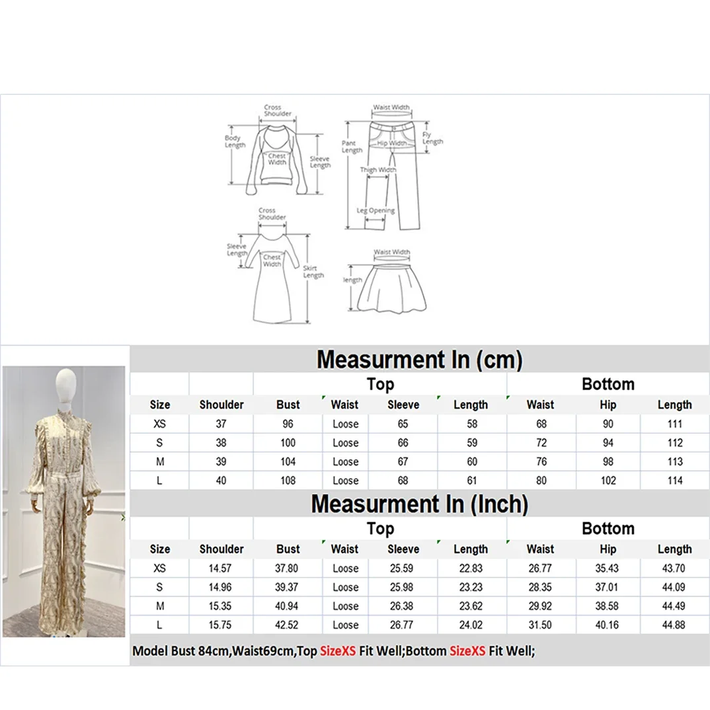This screenshot has height=710, width=710.
Task: Click 'Sleeve' column header in cm table
Action: (403, 405)
